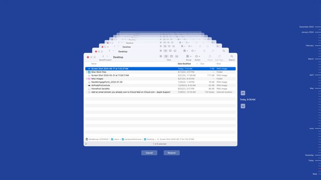Select Screen Shot 2024-05-31 file
The height and width of the screenshot is (180, 321).
click(x=160, y=75)
